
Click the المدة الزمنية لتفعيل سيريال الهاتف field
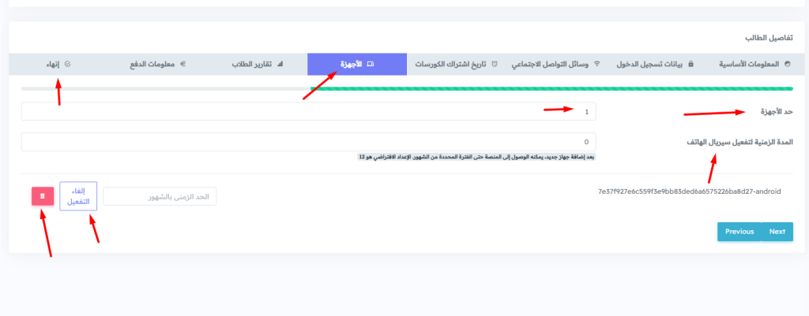click(308, 142)
